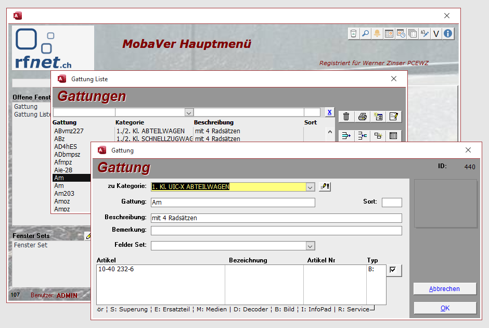Open the recycle bin in the Hauptmenü toolbar
This screenshot has width=489, height=328.
coord(353,34)
